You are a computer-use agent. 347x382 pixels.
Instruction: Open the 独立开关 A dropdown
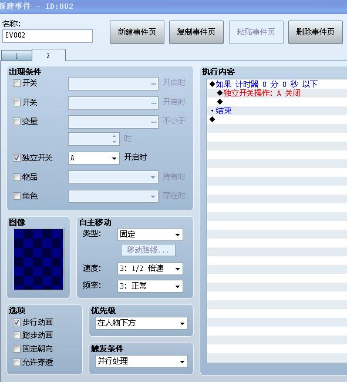coord(94,158)
